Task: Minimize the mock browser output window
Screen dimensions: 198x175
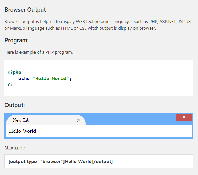Action: (162, 118)
